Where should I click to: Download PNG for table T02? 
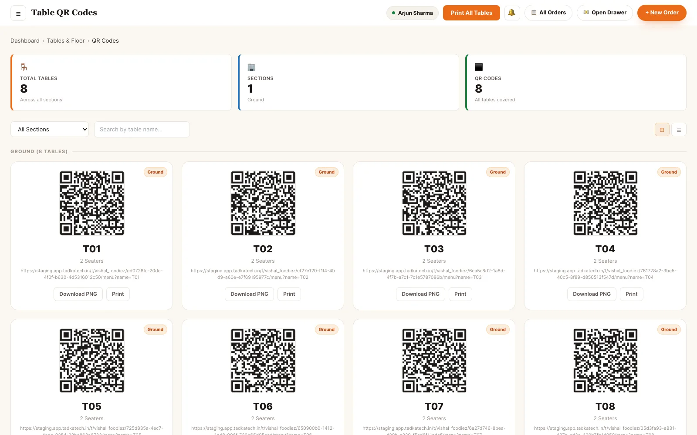[x=250, y=294]
